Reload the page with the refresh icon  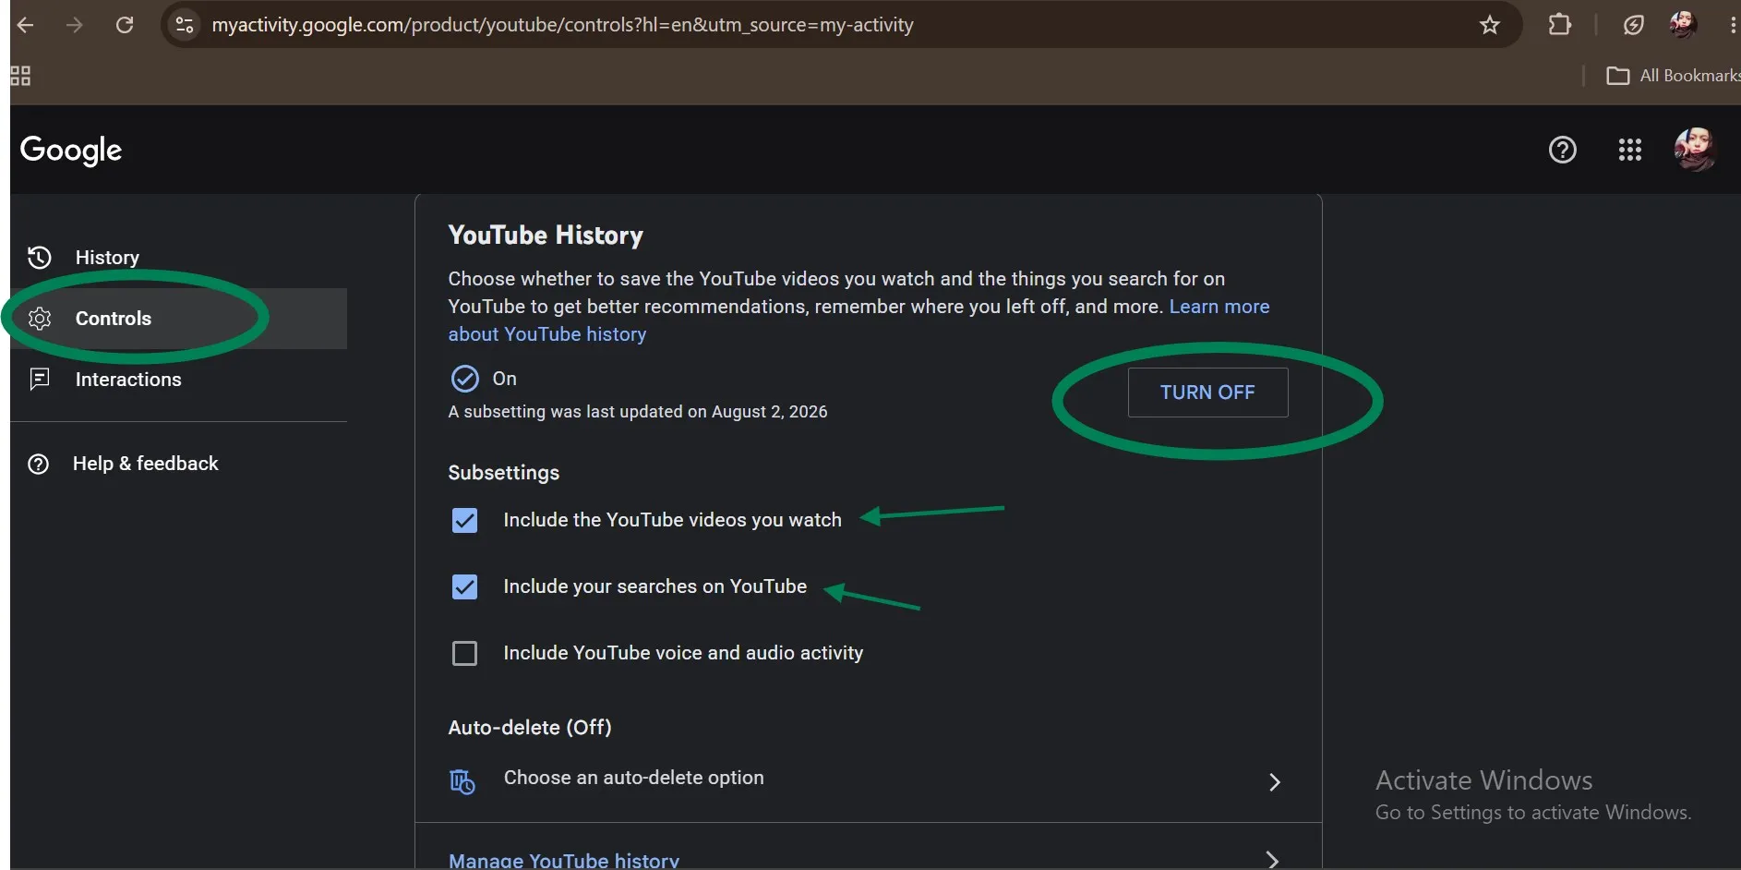pos(125,25)
